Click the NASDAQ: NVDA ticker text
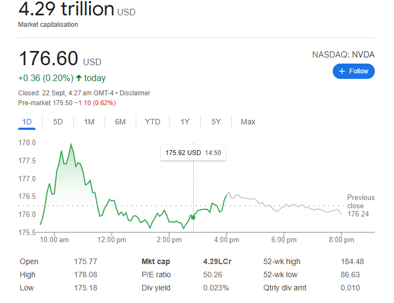394x303 pixels. click(x=343, y=55)
